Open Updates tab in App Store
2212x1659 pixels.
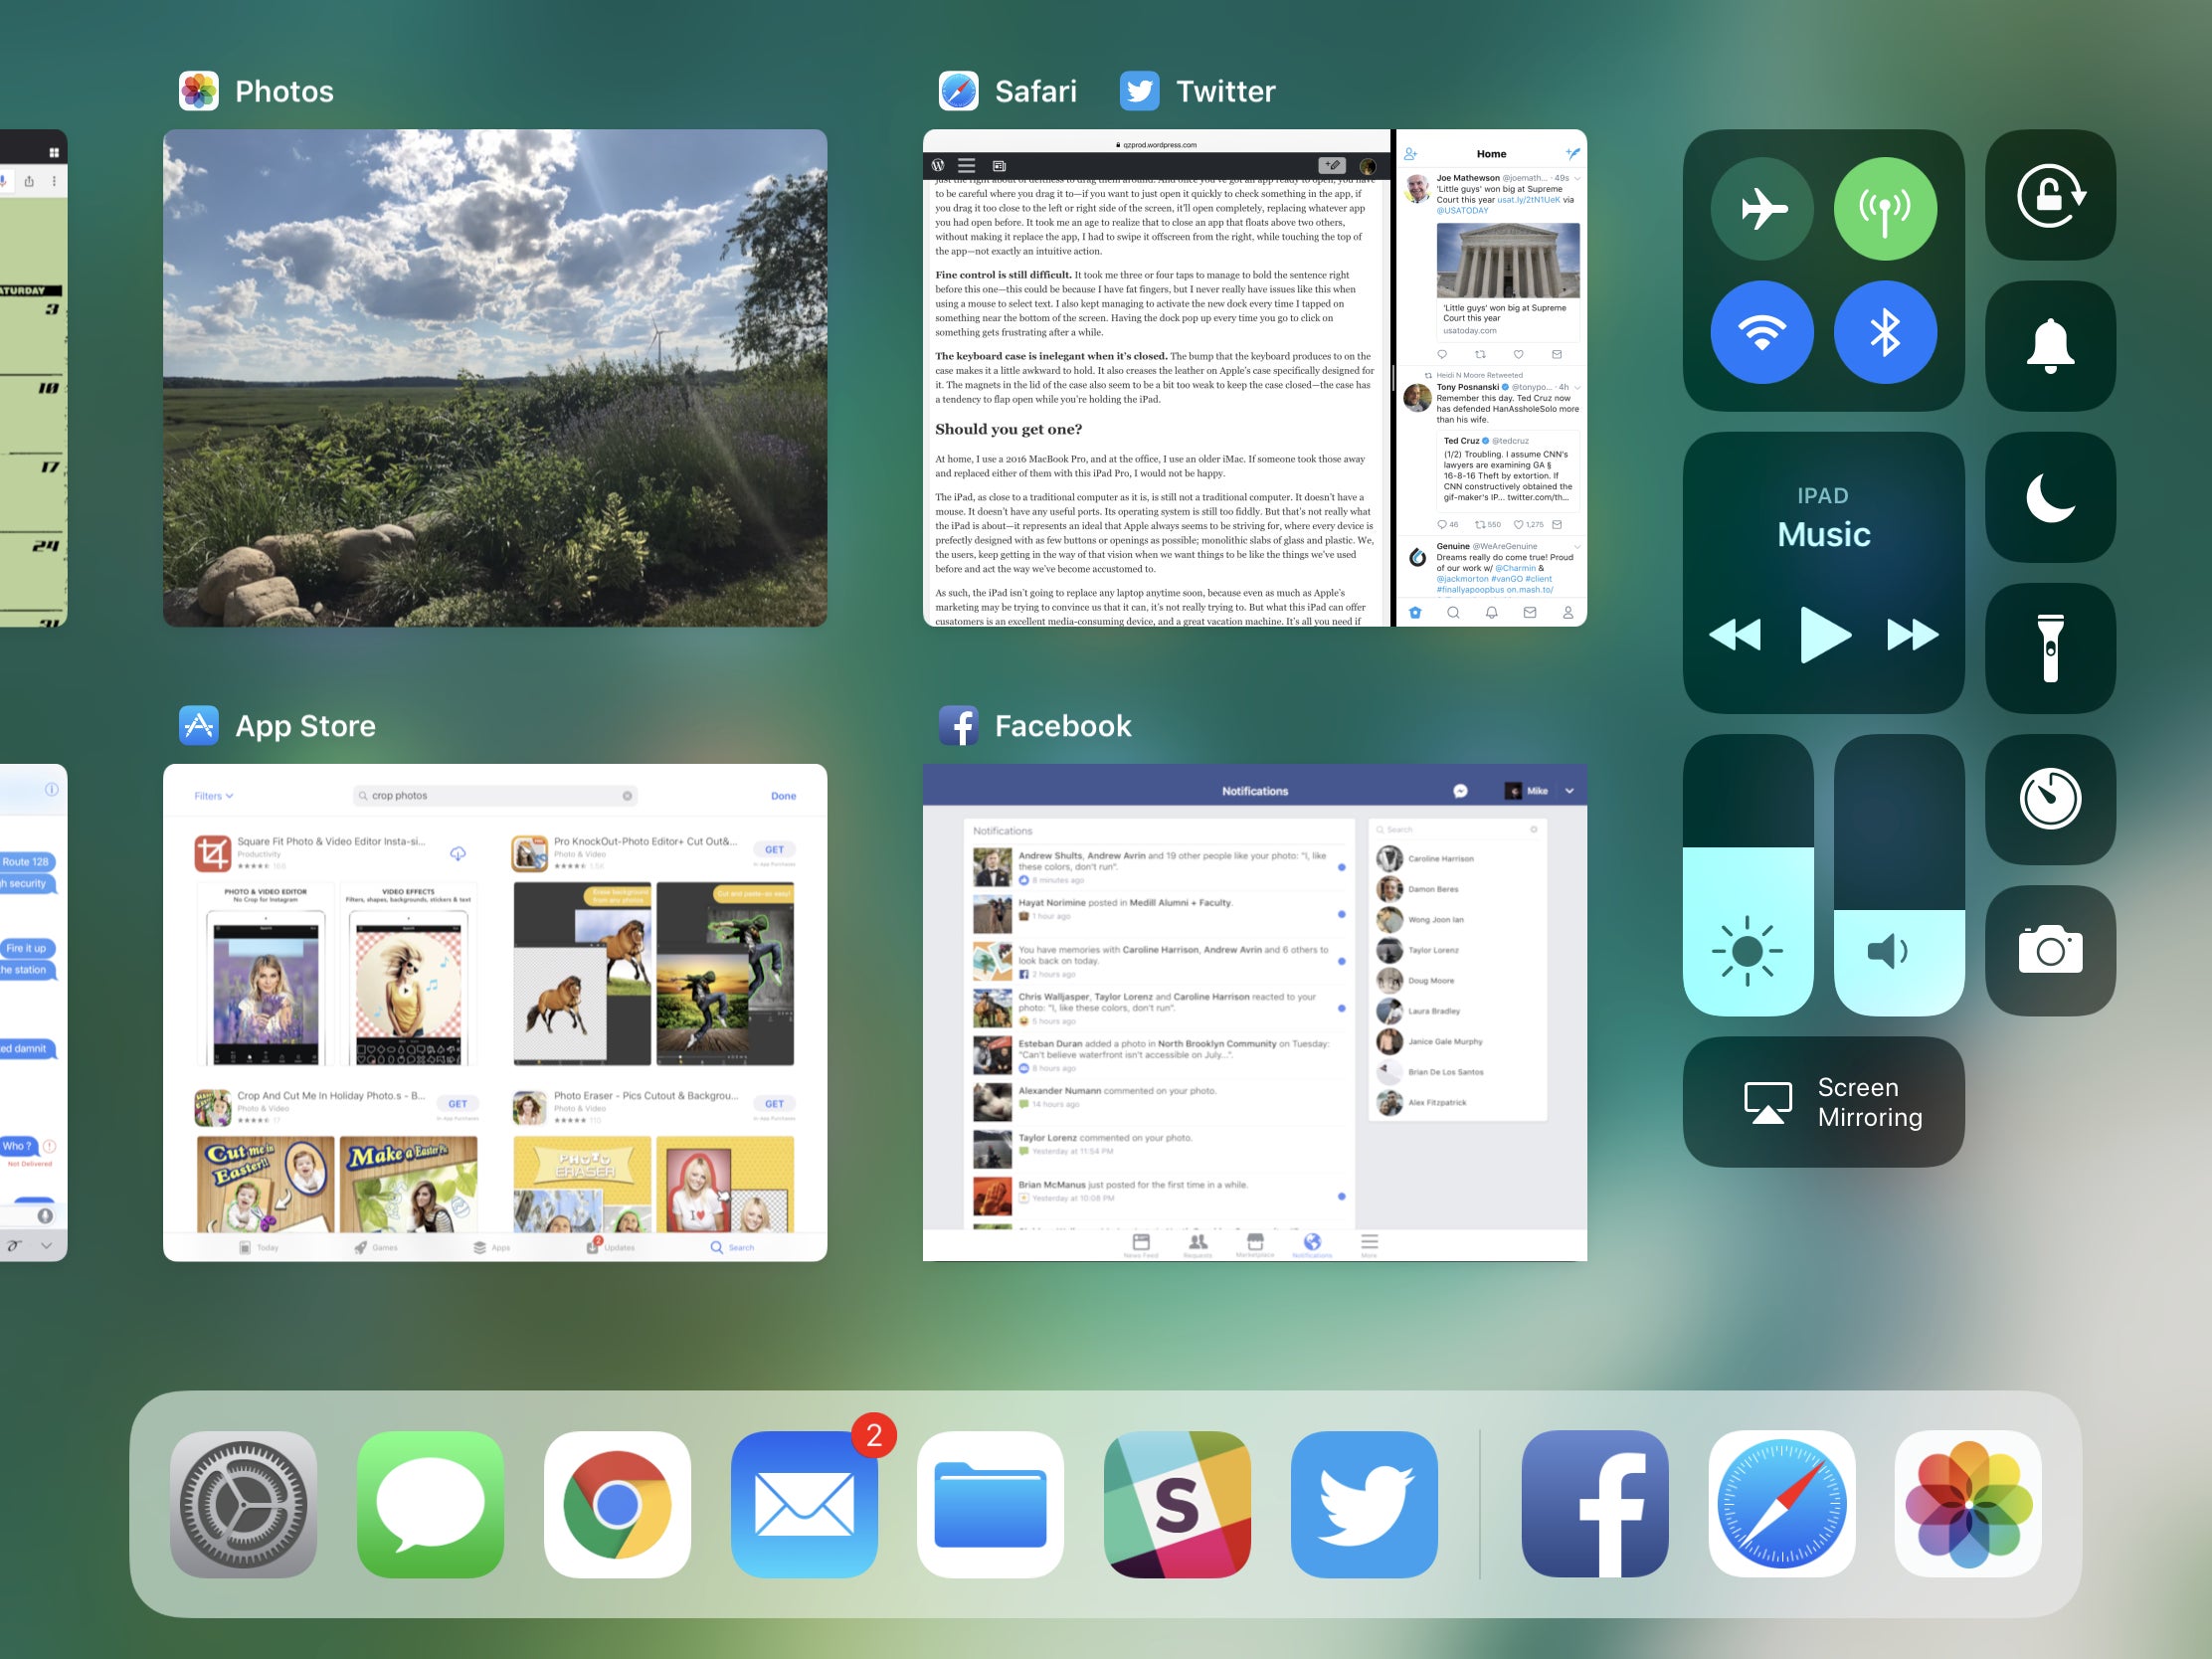610,1246
